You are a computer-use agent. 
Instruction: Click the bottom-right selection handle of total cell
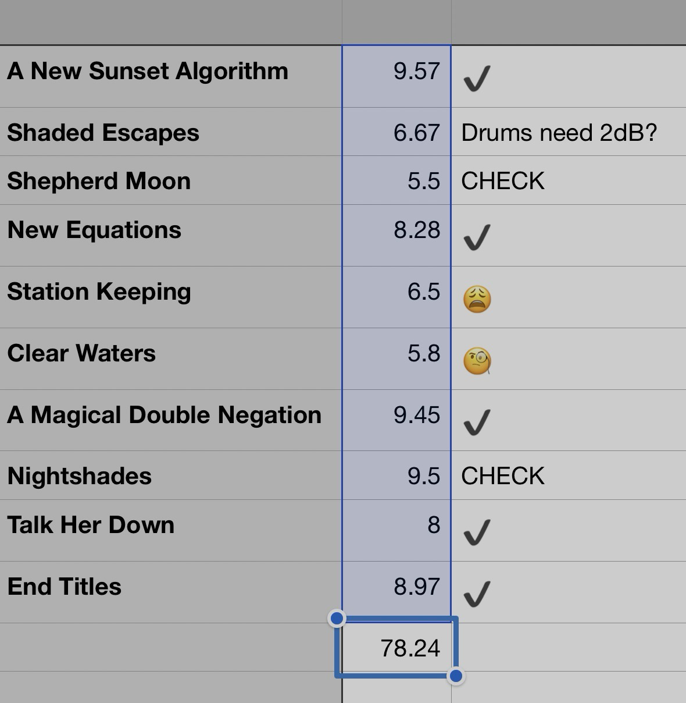pos(456,676)
